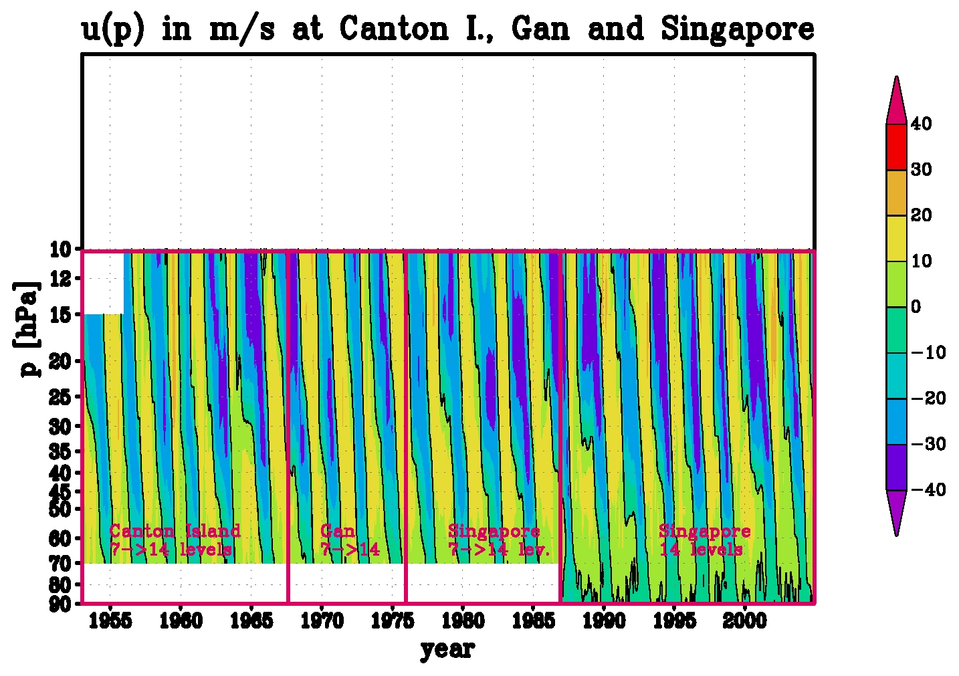The width and height of the screenshot is (959, 676).
Task: Click the purple colorbar segment between -30 and -40
Action: click(x=896, y=467)
